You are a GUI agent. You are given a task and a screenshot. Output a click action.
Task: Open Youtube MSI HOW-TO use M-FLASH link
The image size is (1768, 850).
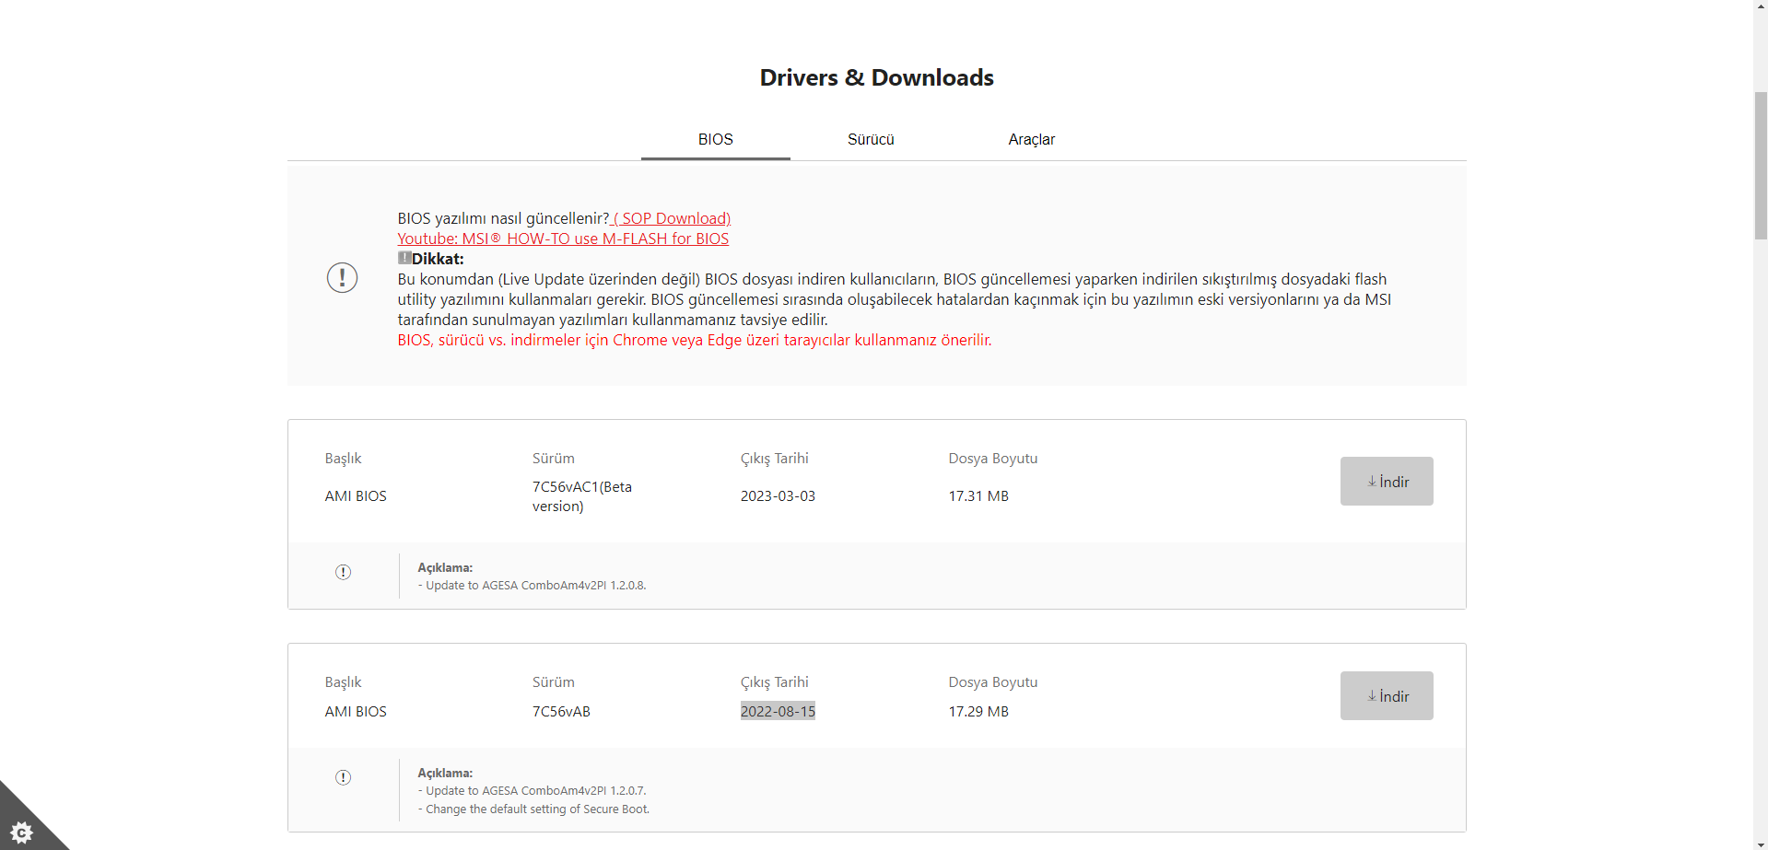(563, 239)
